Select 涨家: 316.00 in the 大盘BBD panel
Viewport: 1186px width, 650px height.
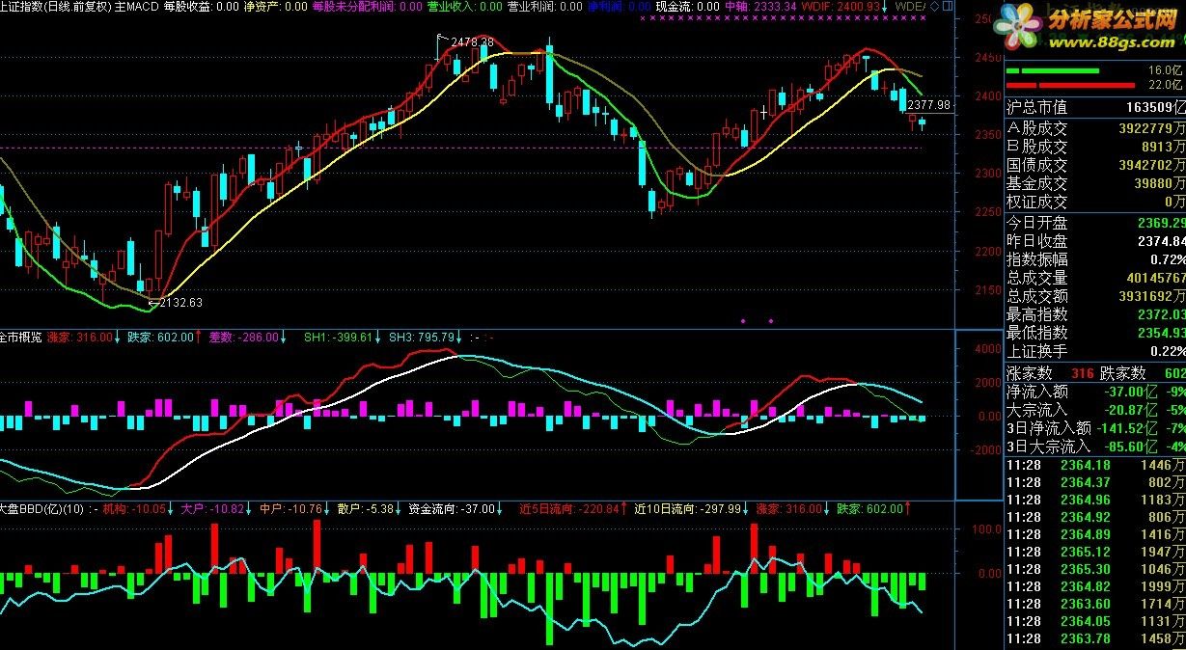point(789,508)
